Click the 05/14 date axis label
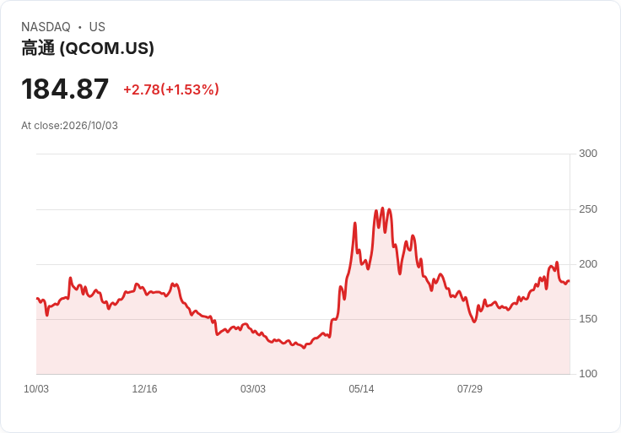Image resolution: width=621 pixels, height=433 pixels. click(x=361, y=388)
